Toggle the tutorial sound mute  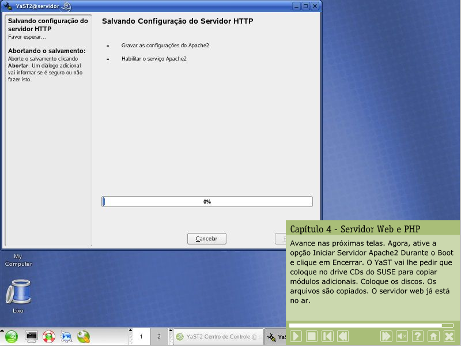point(402,336)
